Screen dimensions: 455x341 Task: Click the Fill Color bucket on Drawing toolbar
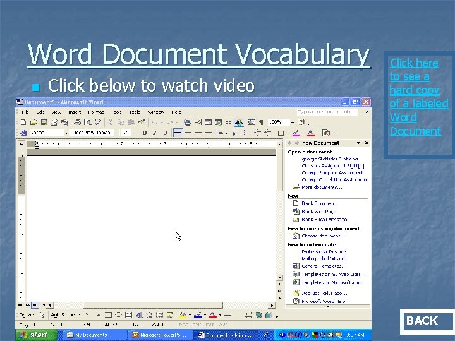(x=183, y=315)
